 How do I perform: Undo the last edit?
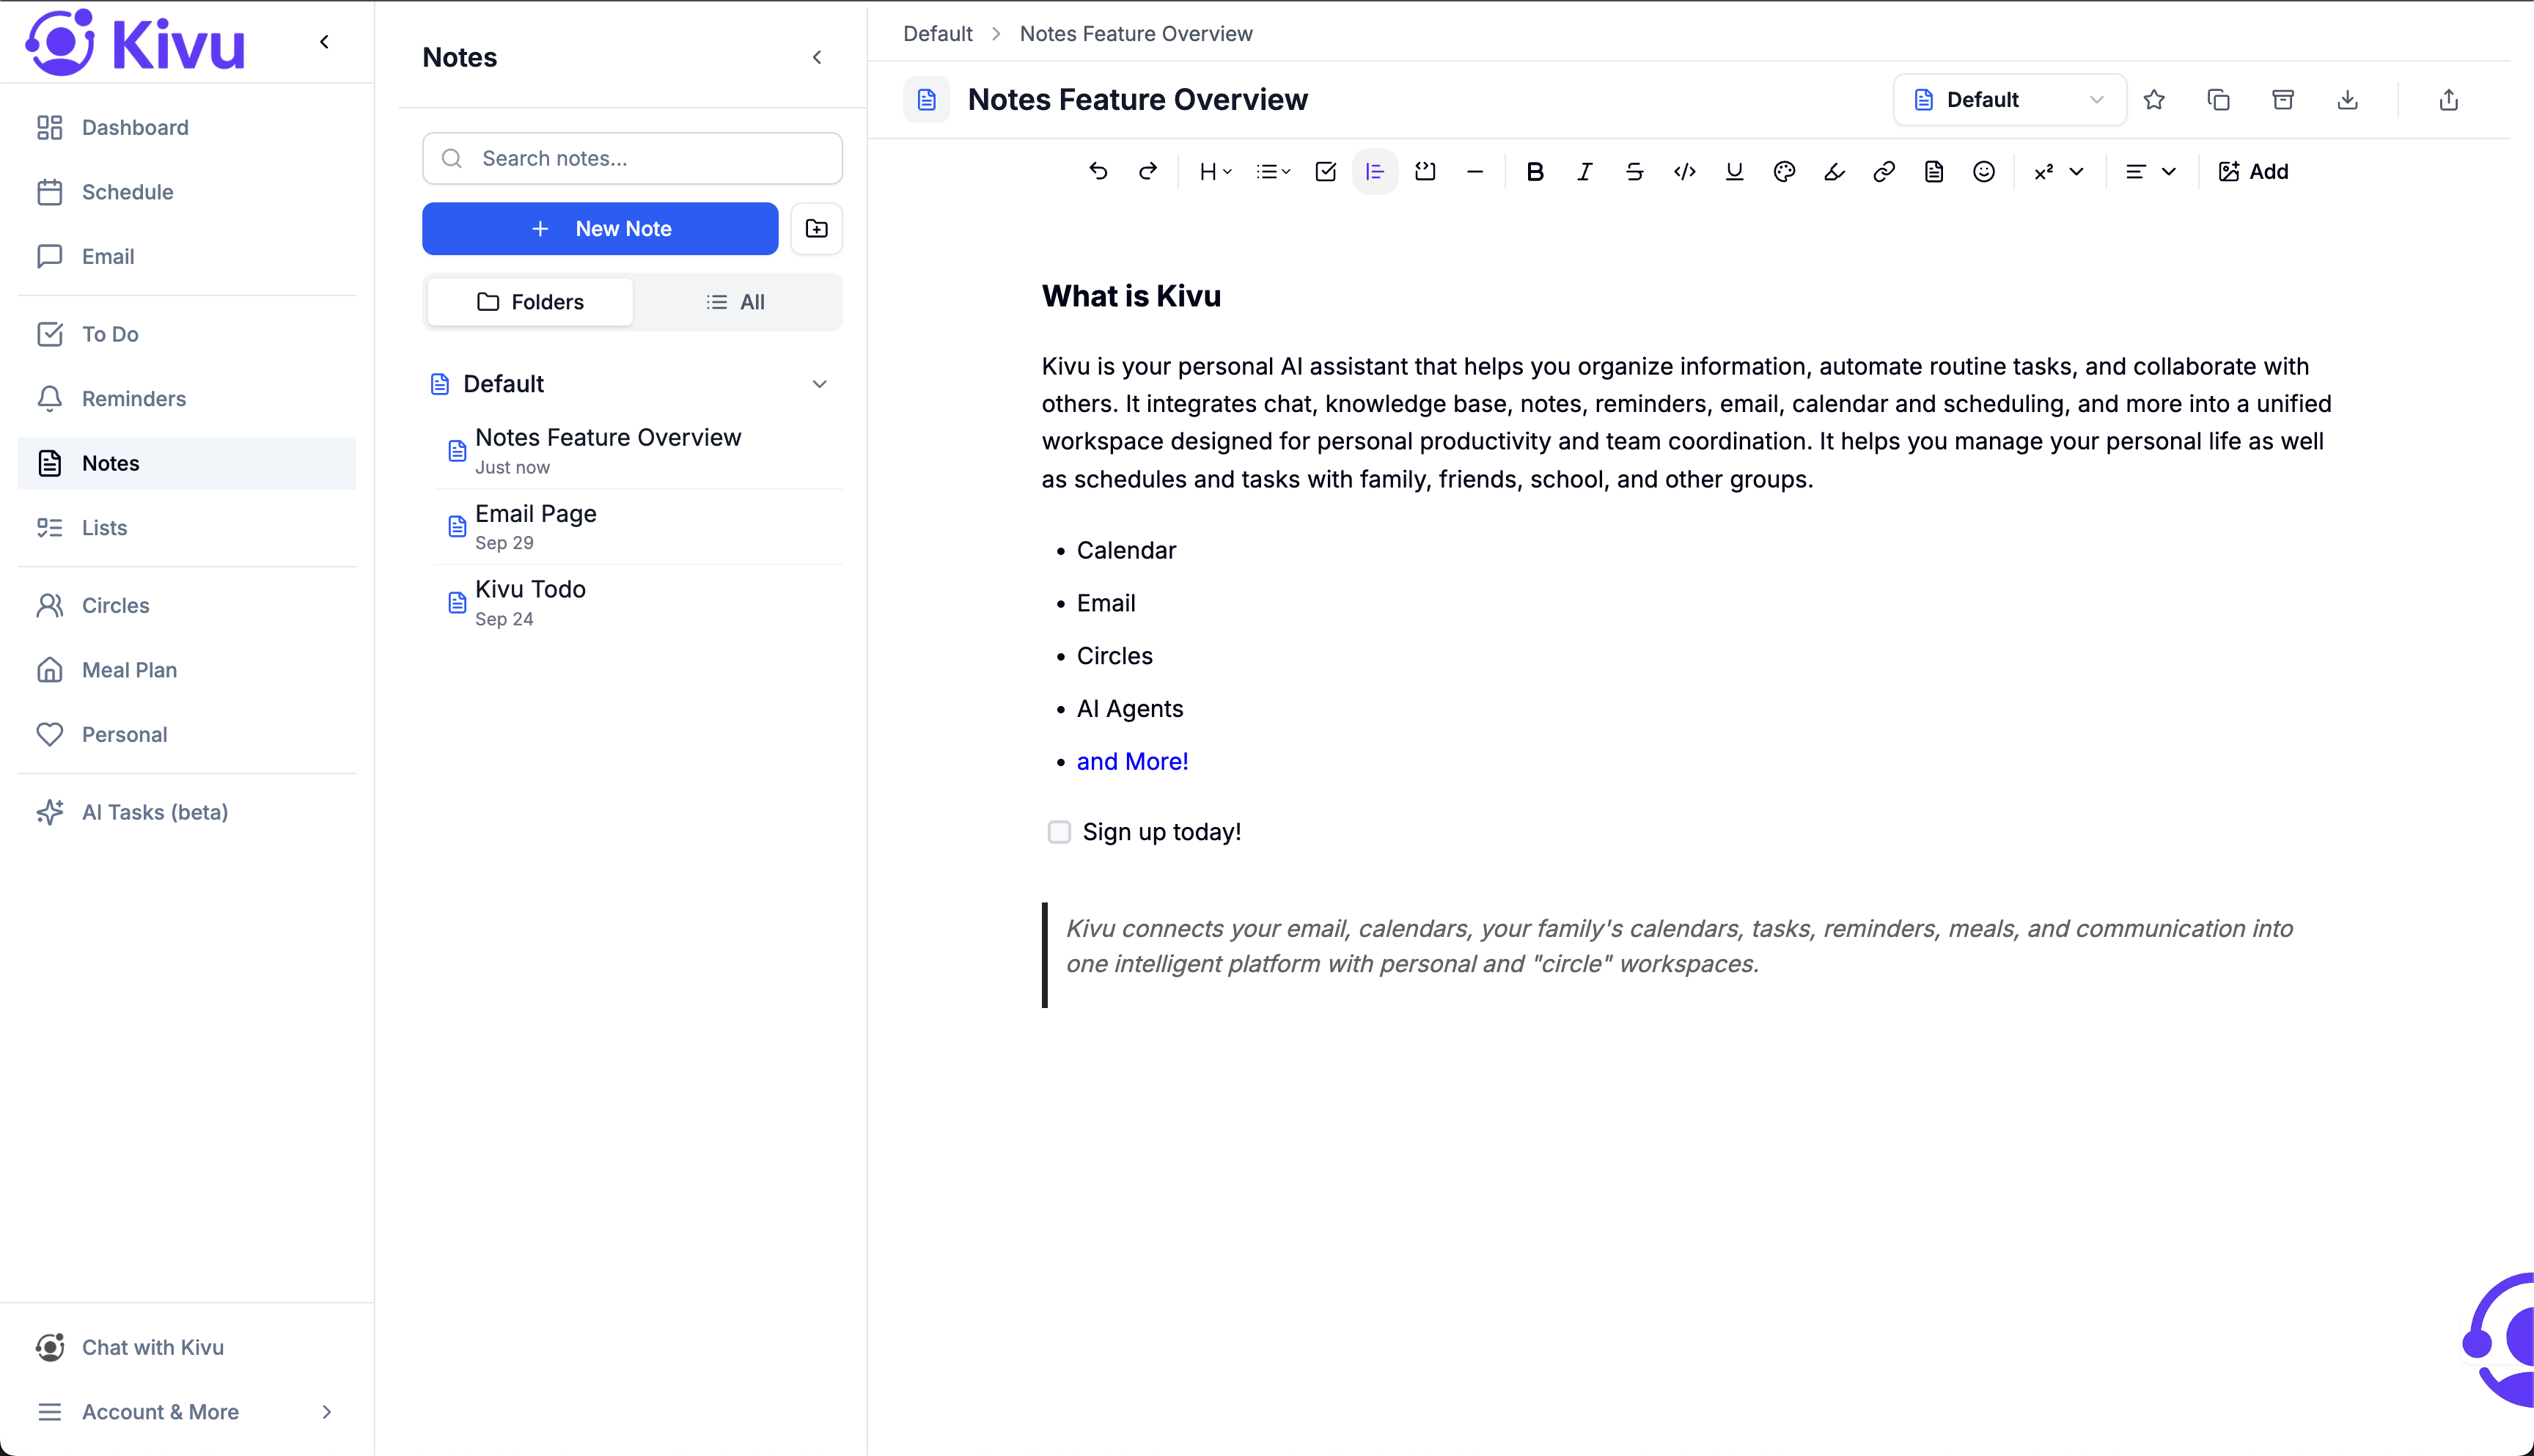pos(1099,171)
